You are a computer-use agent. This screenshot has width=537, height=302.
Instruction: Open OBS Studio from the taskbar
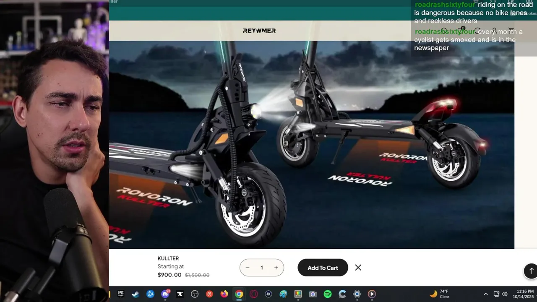point(195,294)
